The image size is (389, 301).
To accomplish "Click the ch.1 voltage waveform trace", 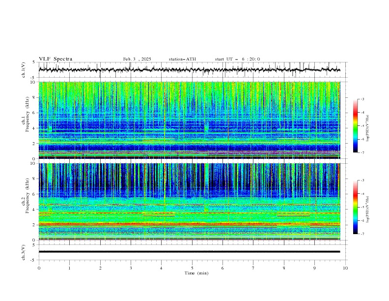I will coord(189,70).
